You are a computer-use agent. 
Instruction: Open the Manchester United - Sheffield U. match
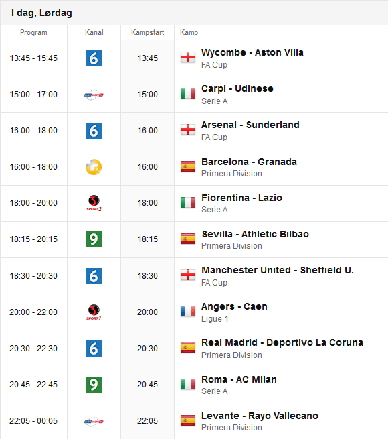tap(278, 270)
